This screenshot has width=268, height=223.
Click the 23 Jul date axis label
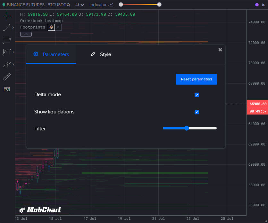pos(193,219)
